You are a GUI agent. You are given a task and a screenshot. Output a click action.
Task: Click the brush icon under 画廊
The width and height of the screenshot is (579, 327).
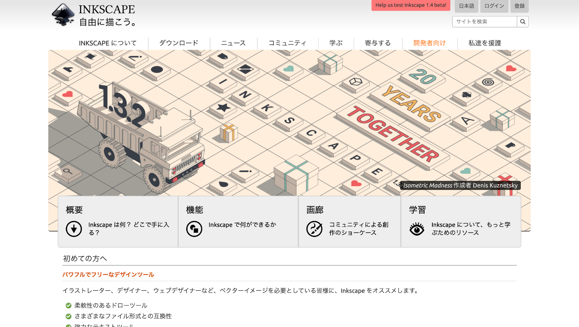pyautogui.click(x=314, y=229)
